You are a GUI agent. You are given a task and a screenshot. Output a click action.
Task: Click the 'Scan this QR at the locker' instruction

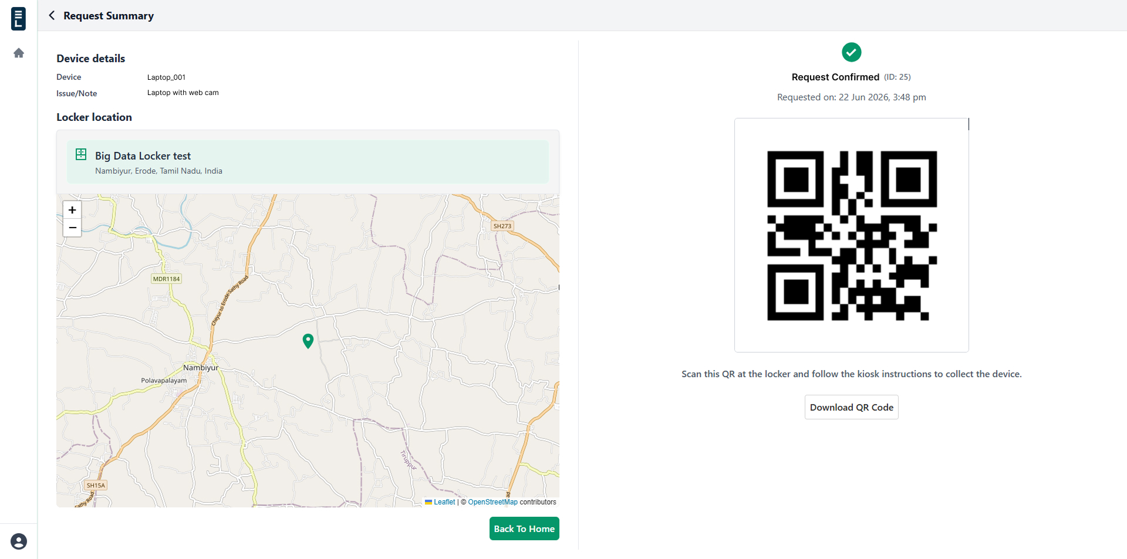coord(851,374)
